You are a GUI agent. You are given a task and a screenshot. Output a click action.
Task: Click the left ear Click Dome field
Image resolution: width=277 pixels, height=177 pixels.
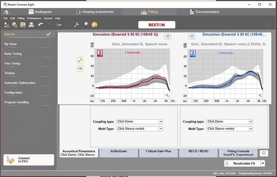pyautogui.click(x=230, y=122)
